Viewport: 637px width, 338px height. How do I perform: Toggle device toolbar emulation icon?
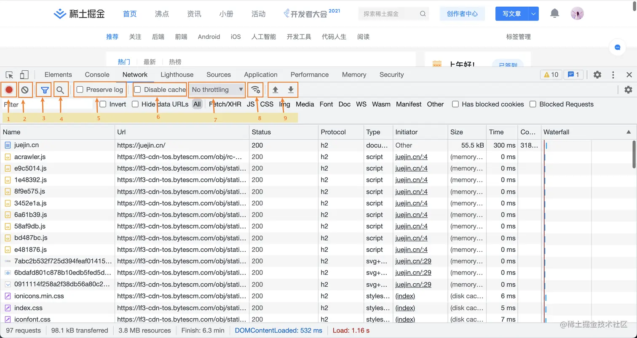[x=24, y=75]
